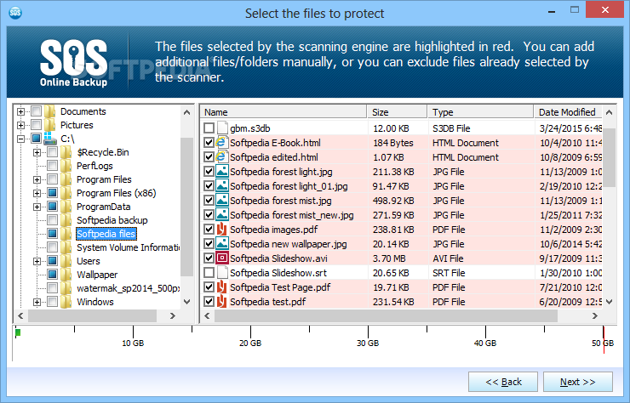Screen dimensions: 630x403
Task: Click the SOS app icon in title bar
Action: tap(15, 13)
